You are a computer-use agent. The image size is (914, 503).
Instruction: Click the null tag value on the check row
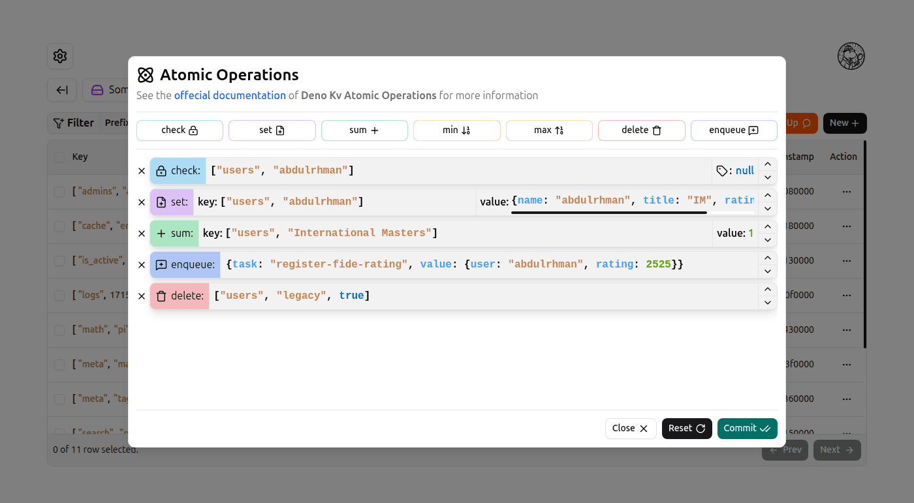[x=744, y=170]
